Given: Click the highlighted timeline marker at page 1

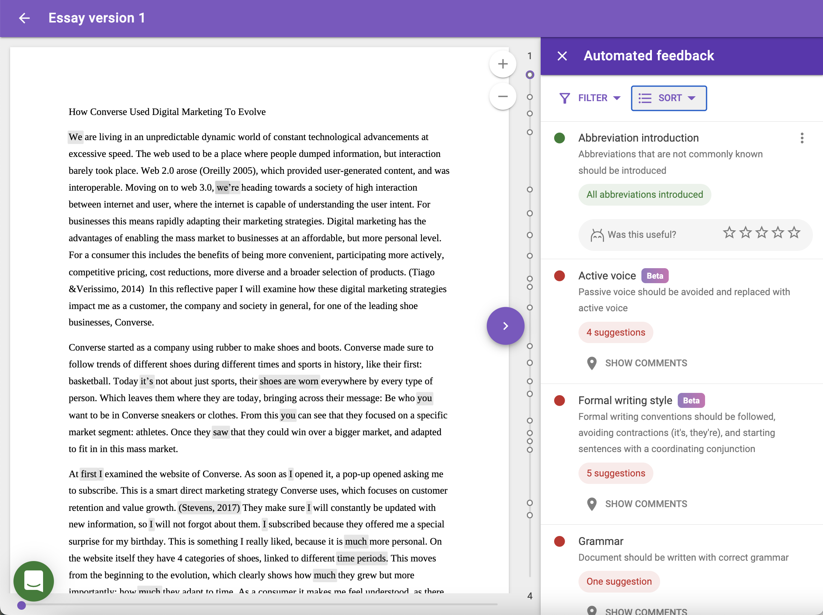Looking at the screenshot, I should pyautogui.click(x=529, y=75).
